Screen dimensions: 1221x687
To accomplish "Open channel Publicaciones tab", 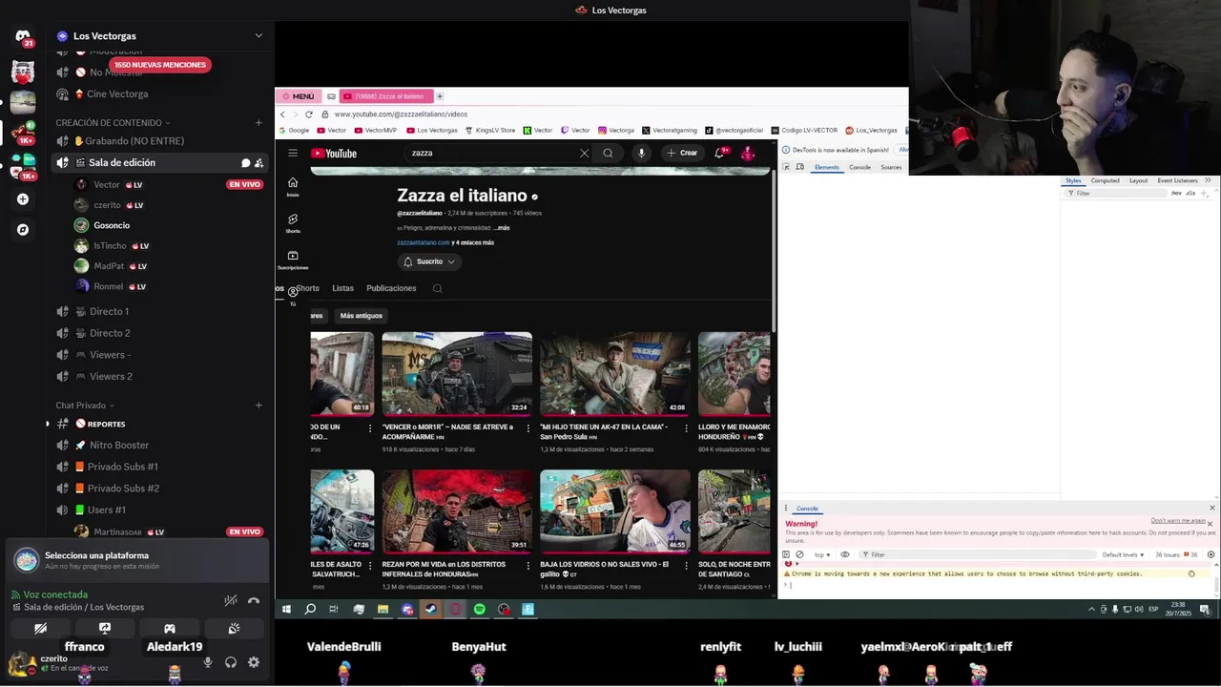I will pos(391,288).
